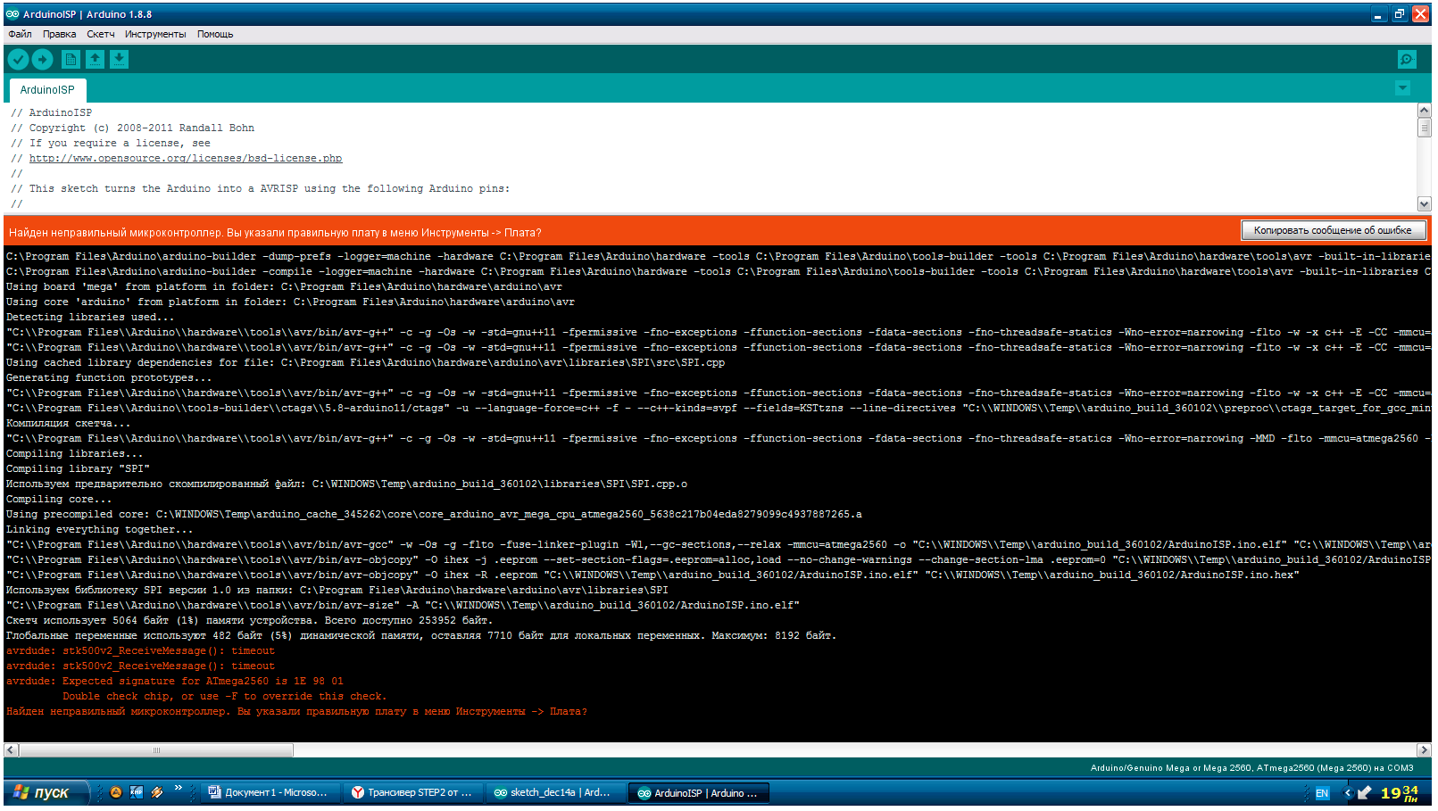Click the 'Скетч использует 5064 байт' line
Viewport: 1438px width, 811px height.
pos(249,620)
